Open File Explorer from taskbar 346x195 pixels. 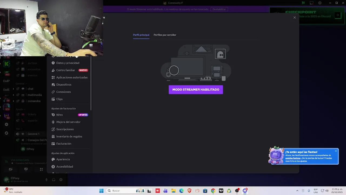[173, 191]
